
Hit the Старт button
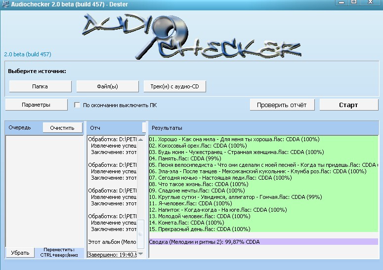click(348, 105)
